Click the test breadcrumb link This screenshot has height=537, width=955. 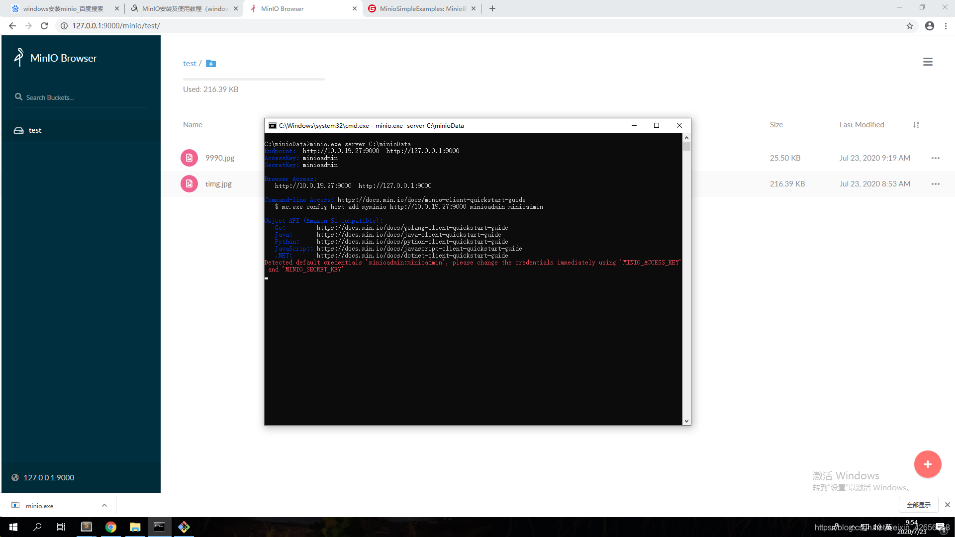coord(190,64)
